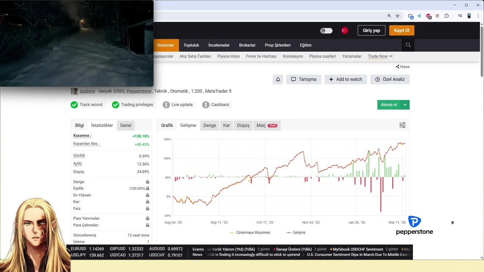
Task: Open the site search magnifier icon
Action: [x=408, y=45]
